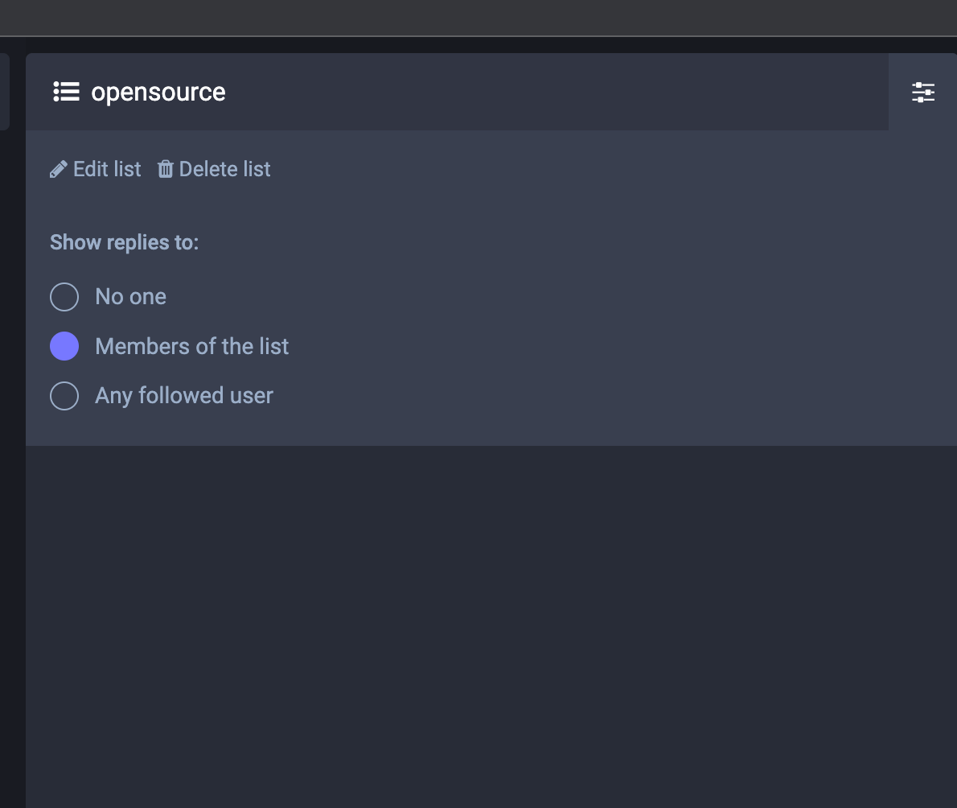
Task: Click the "Show replies to:" heading
Action: click(124, 242)
